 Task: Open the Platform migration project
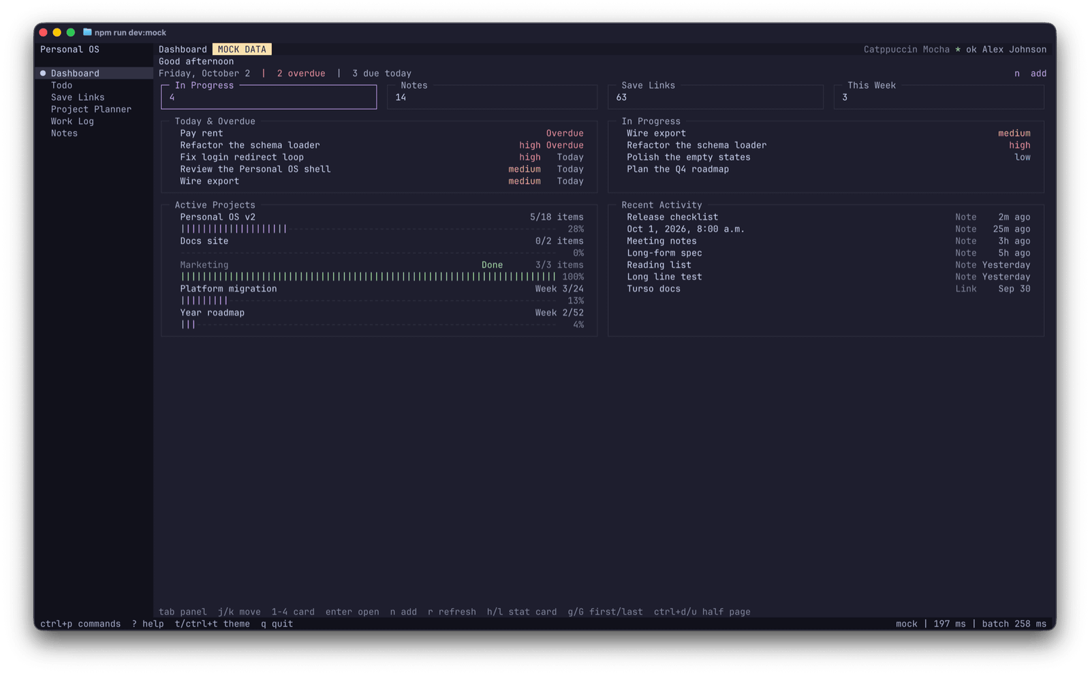381,288
